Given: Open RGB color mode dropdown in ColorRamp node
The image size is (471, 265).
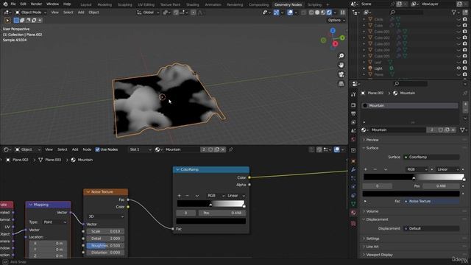Looking at the screenshot, I should pyautogui.click(x=216, y=196).
